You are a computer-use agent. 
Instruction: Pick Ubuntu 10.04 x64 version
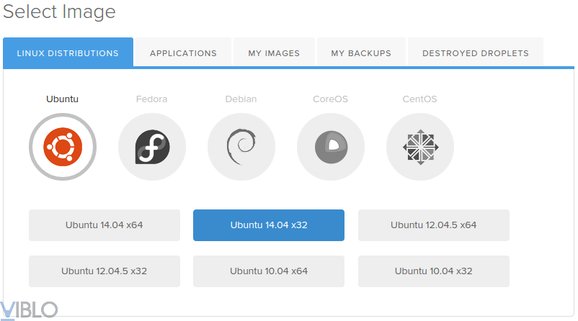(269, 271)
